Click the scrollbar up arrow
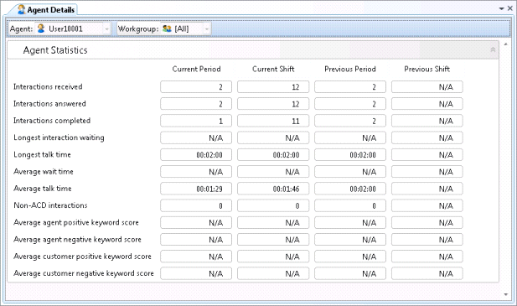This screenshot has width=517, height=306. [x=506, y=44]
